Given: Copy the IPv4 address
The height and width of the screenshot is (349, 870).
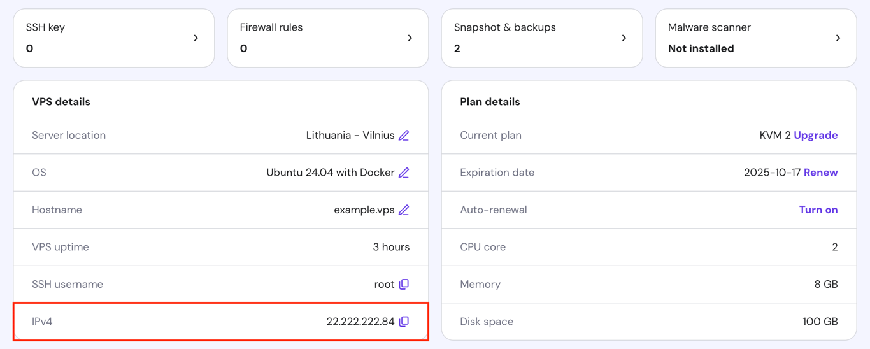Looking at the screenshot, I should [404, 322].
